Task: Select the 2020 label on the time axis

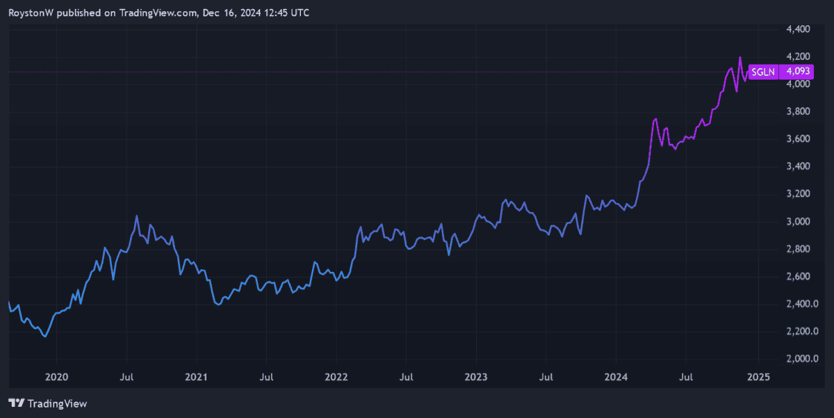Action: pyautogui.click(x=56, y=377)
